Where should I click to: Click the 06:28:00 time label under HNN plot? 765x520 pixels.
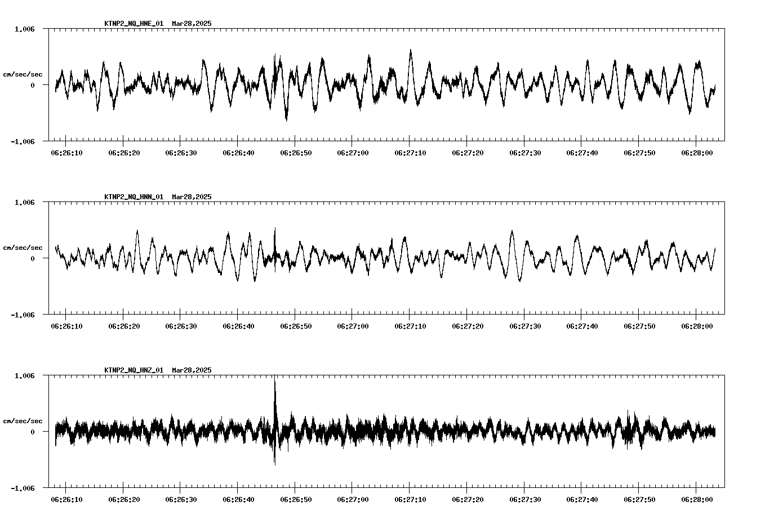(x=697, y=326)
